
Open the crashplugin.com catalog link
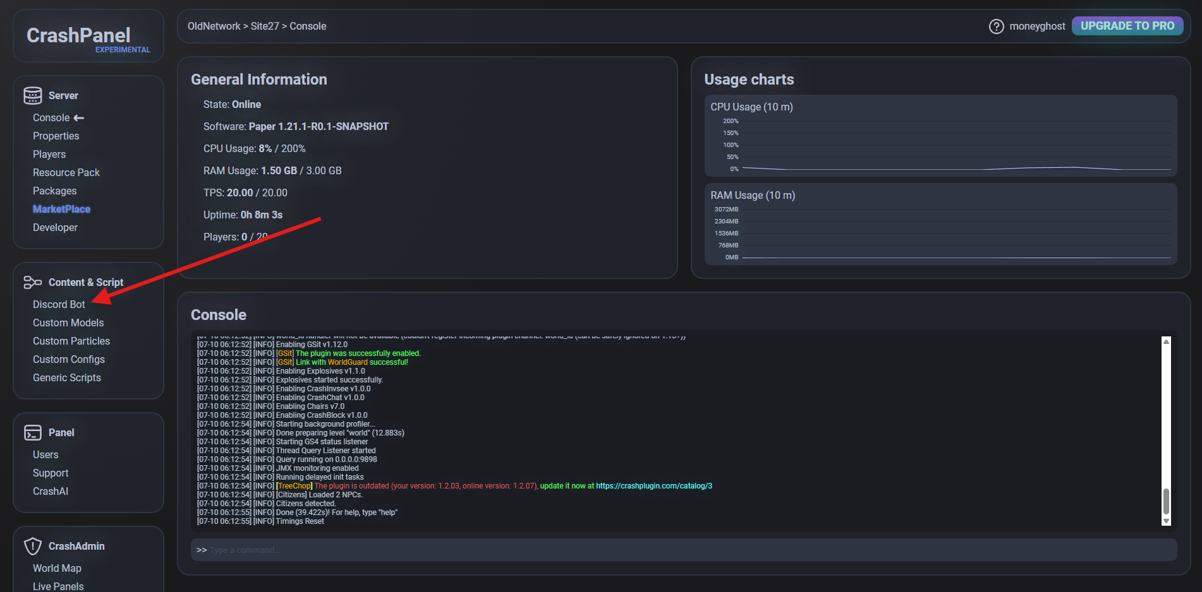click(x=653, y=486)
